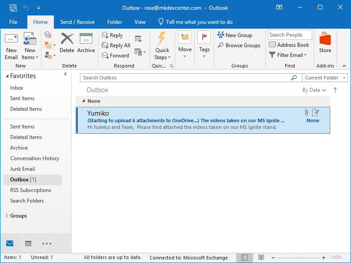Switch to the Send / Receive tab
This screenshot has width=351, height=263.
(77, 22)
